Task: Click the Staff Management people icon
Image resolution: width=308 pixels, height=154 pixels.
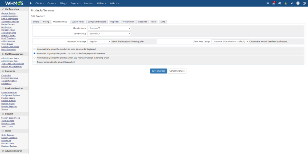Action: [x=3, y=54]
